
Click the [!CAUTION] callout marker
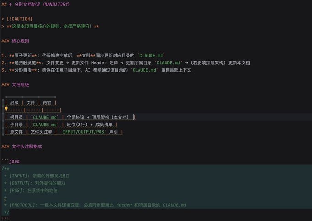(x=19, y=19)
